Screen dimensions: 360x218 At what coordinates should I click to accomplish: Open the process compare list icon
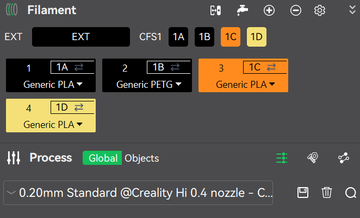(282, 158)
